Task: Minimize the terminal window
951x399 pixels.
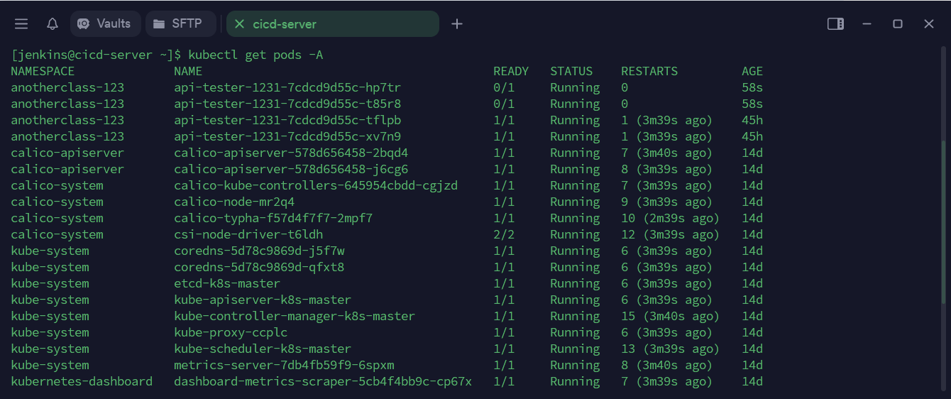Action: tap(867, 24)
